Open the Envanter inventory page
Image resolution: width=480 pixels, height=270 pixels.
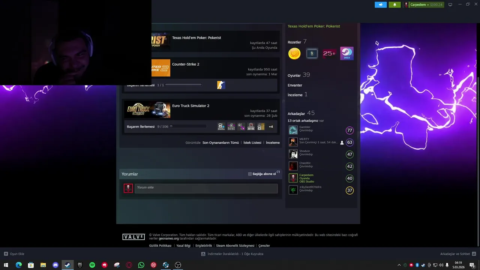[295, 85]
